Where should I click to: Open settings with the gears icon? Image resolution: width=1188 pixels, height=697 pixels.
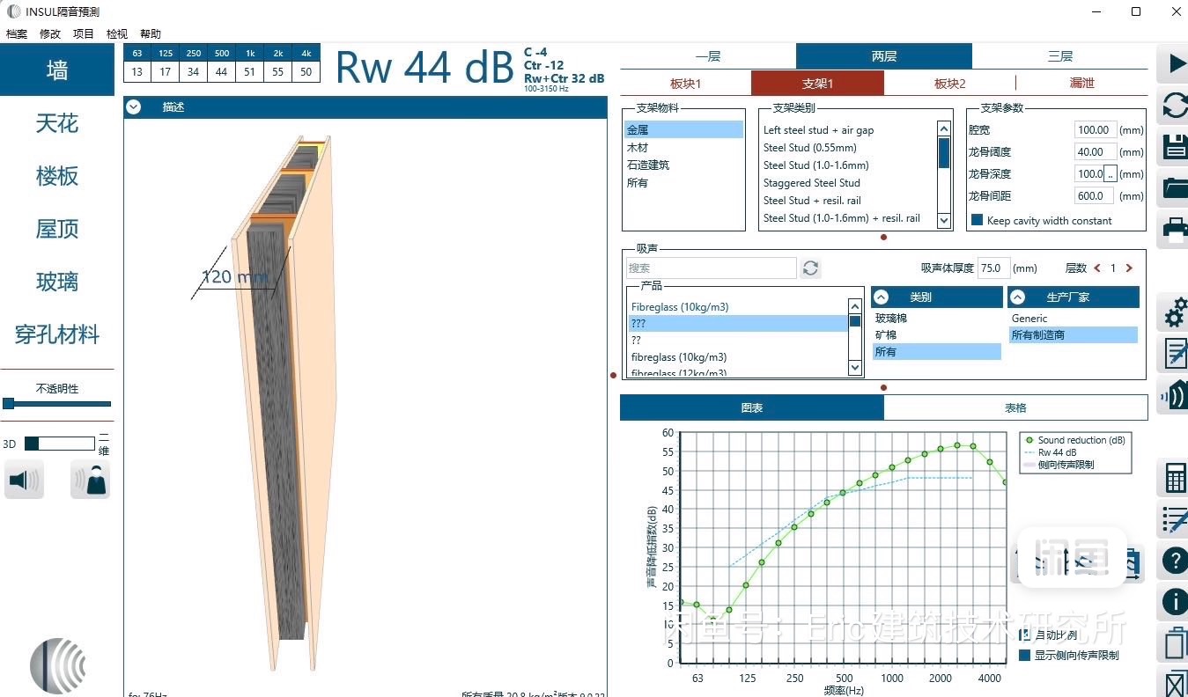click(1176, 312)
